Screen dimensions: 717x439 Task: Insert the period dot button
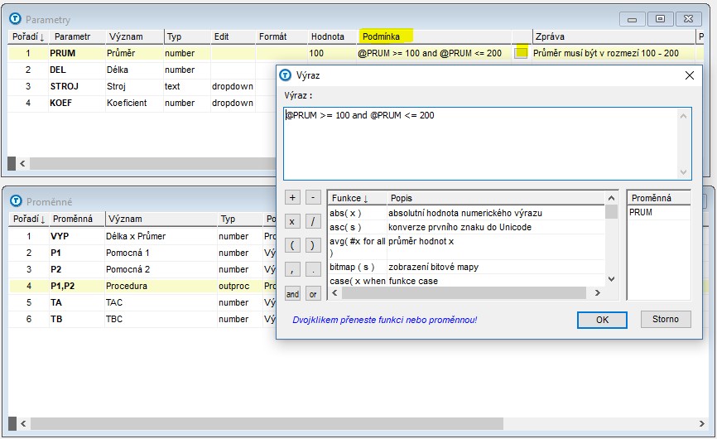(313, 270)
